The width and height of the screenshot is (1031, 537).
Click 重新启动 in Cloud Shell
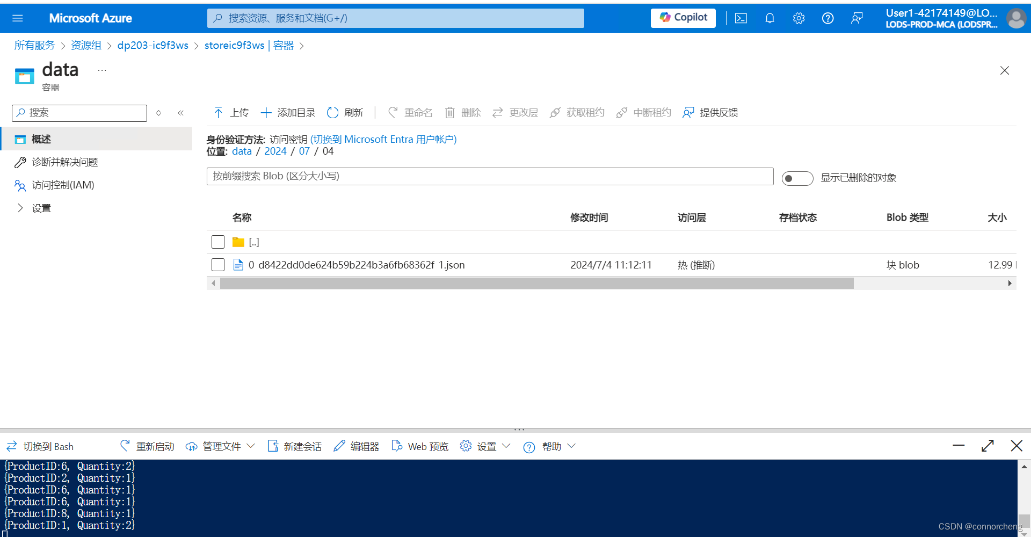tap(147, 446)
